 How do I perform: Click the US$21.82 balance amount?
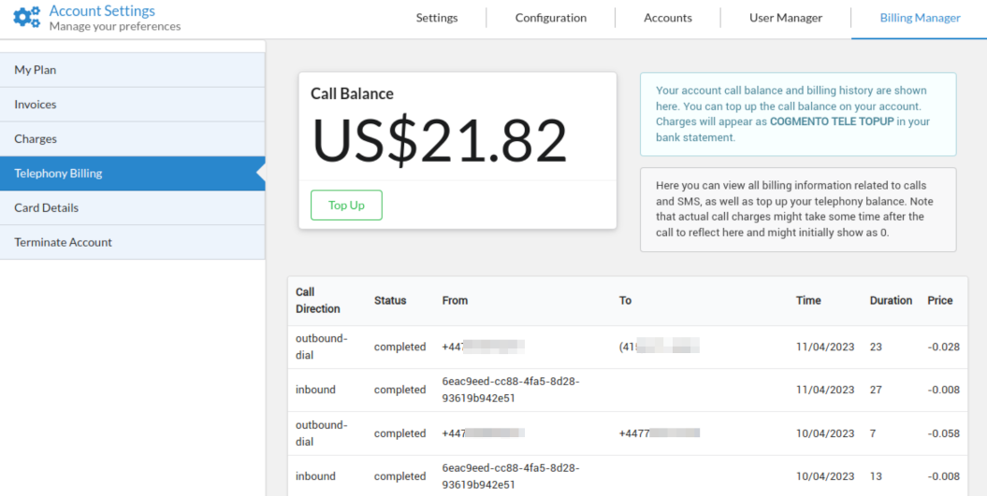pyautogui.click(x=439, y=140)
